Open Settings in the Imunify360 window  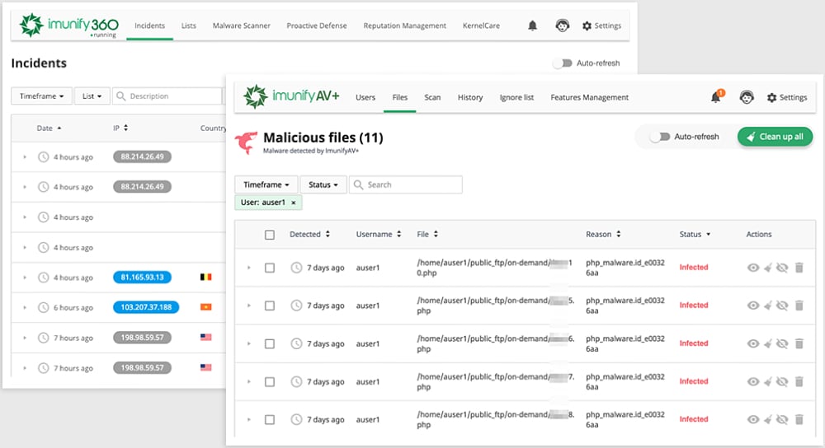601,26
